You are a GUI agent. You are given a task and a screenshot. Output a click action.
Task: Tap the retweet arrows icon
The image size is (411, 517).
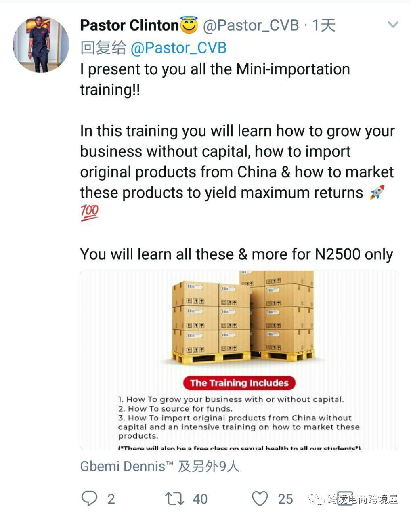[x=174, y=499]
